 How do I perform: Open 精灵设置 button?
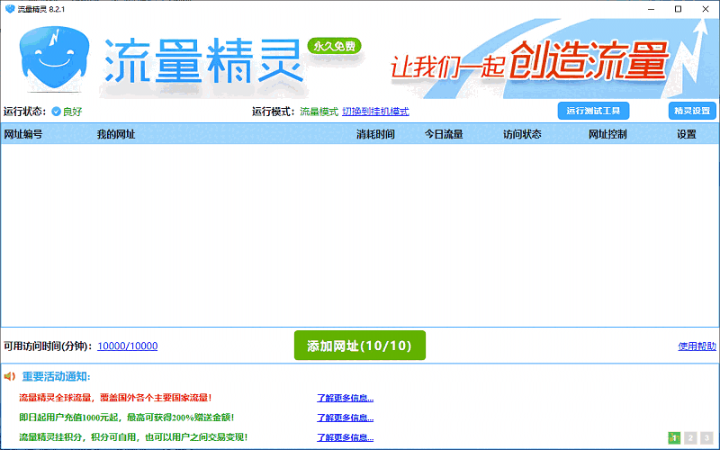(692, 111)
